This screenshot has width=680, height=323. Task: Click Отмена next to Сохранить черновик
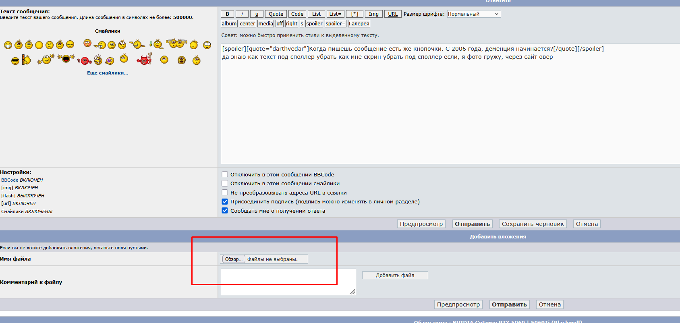point(587,224)
